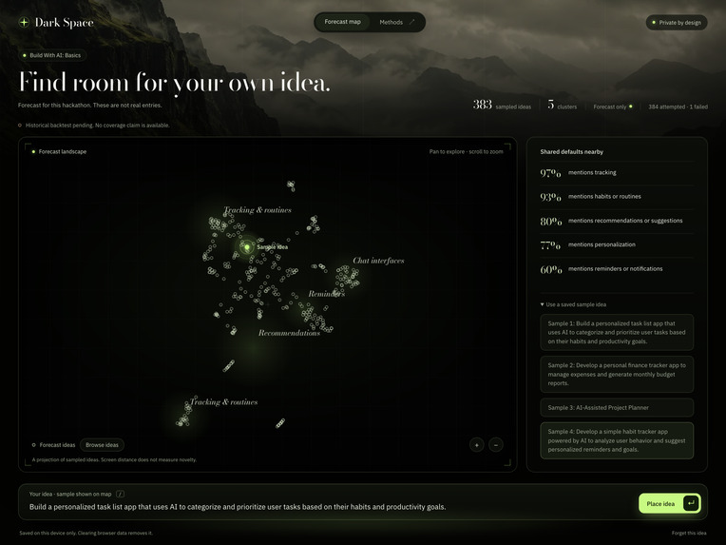The width and height of the screenshot is (726, 545).
Task: Click the Browse ideas button
Action: (102, 445)
